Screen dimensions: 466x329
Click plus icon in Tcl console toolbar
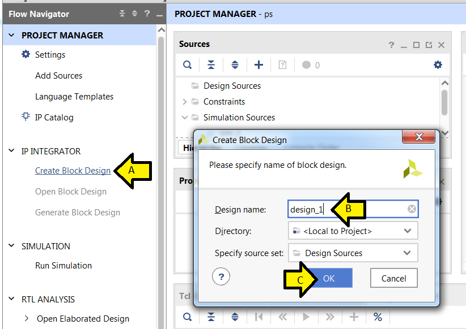(354, 317)
